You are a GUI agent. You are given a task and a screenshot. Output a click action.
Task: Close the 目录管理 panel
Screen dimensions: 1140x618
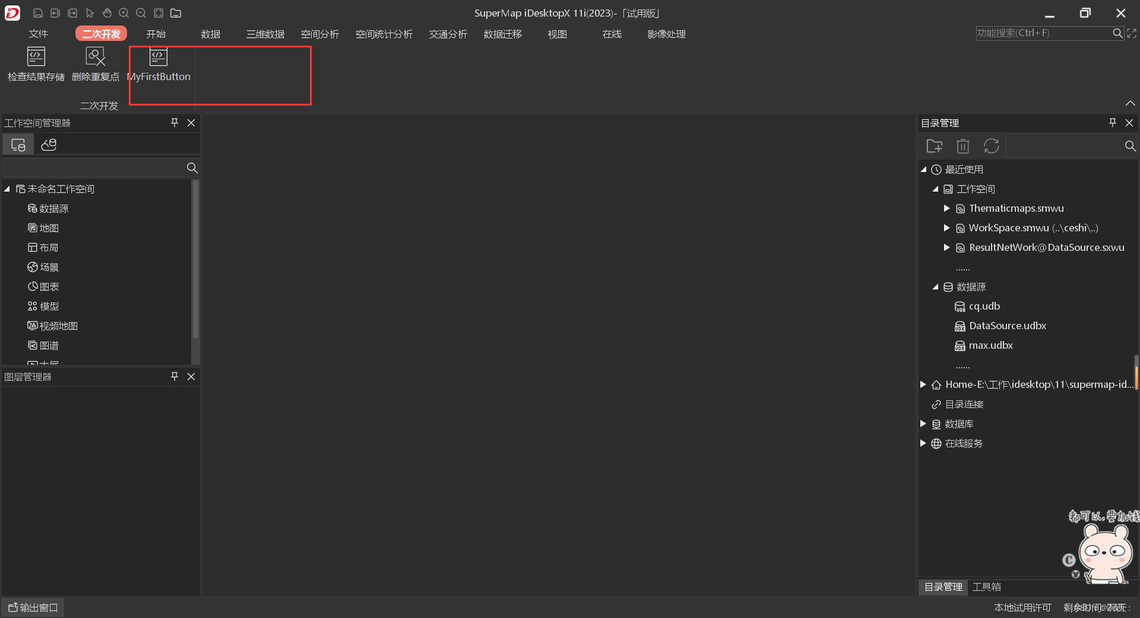click(x=1129, y=123)
